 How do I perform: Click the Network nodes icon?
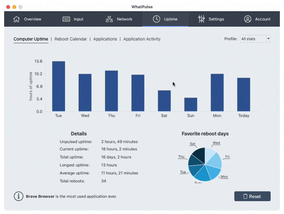(109, 19)
